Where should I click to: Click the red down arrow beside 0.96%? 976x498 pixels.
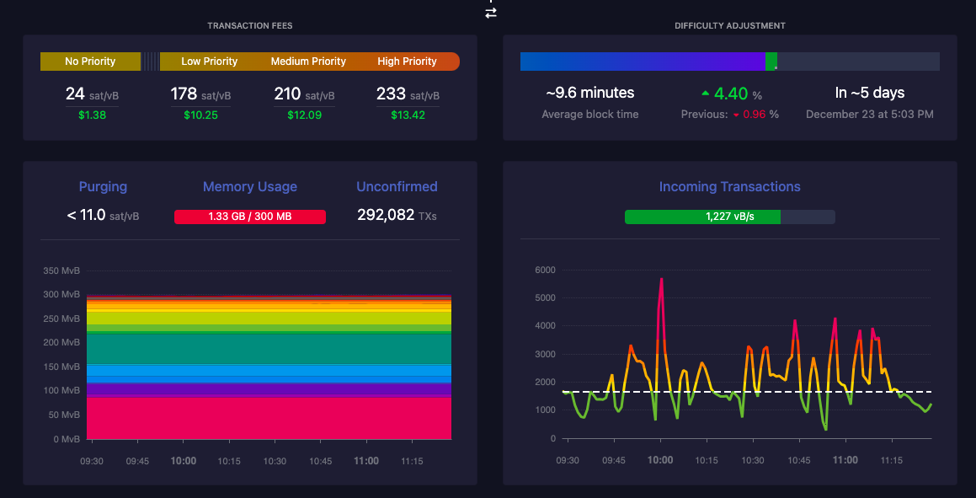tap(736, 115)
